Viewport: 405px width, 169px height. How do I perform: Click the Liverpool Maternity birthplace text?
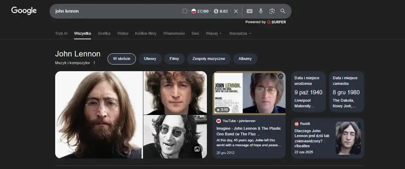[x=305, y=103]
